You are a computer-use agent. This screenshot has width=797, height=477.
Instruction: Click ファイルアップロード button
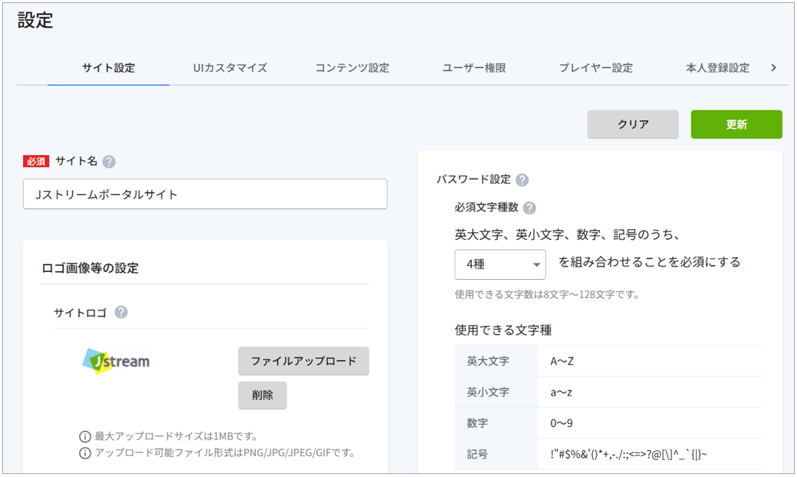304,361
